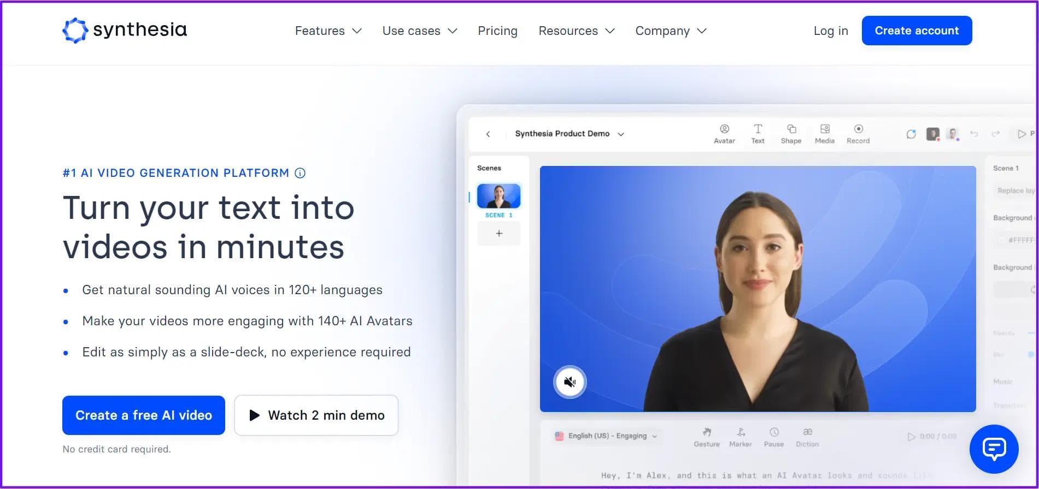Click the Synthesia logo
1039x489 pixels.
tap(125, 30)
